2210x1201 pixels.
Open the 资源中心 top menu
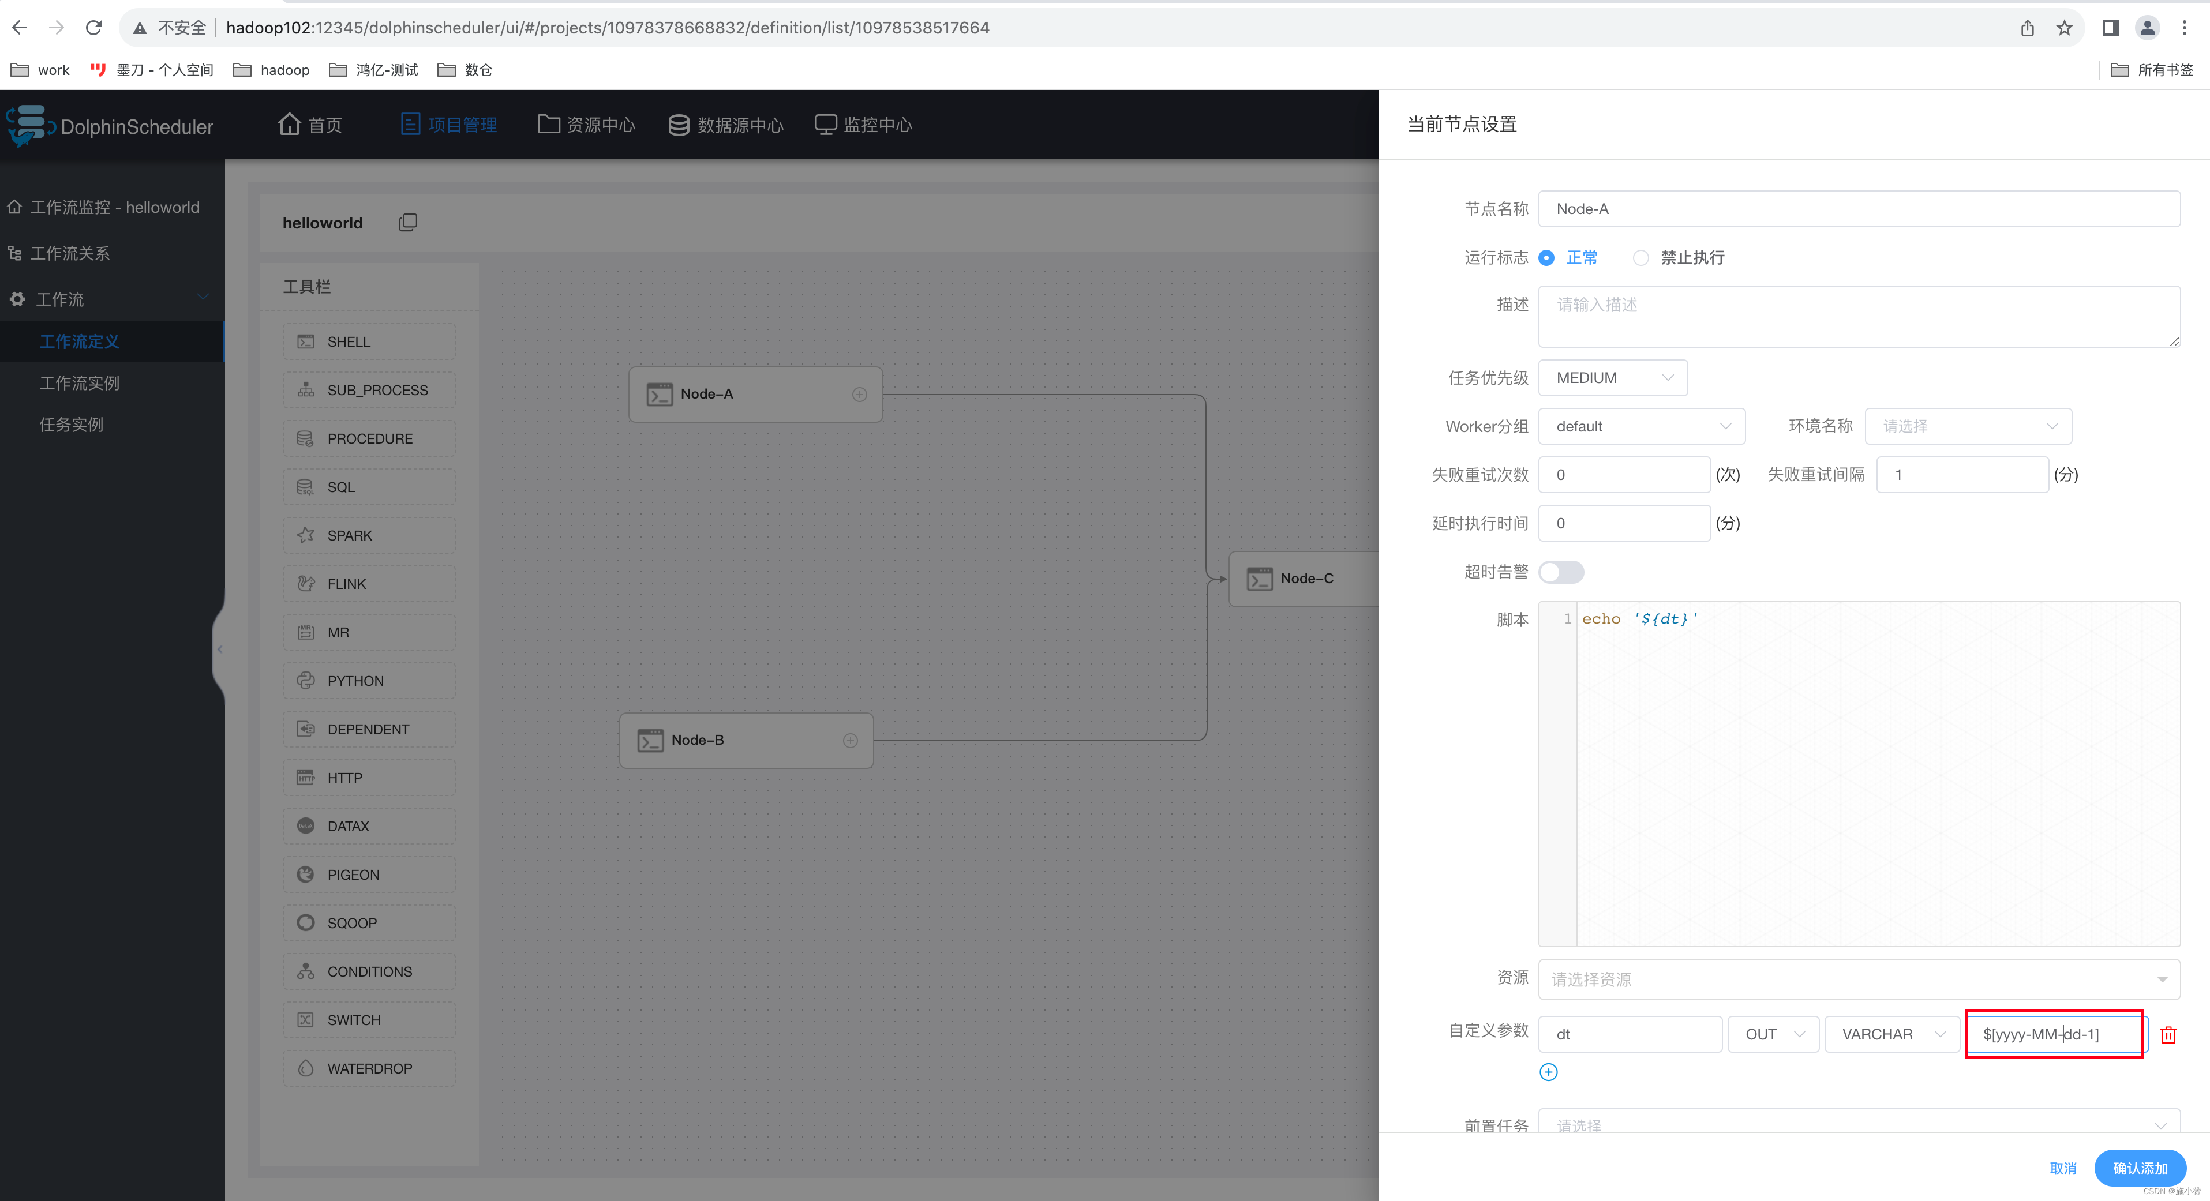587,125
